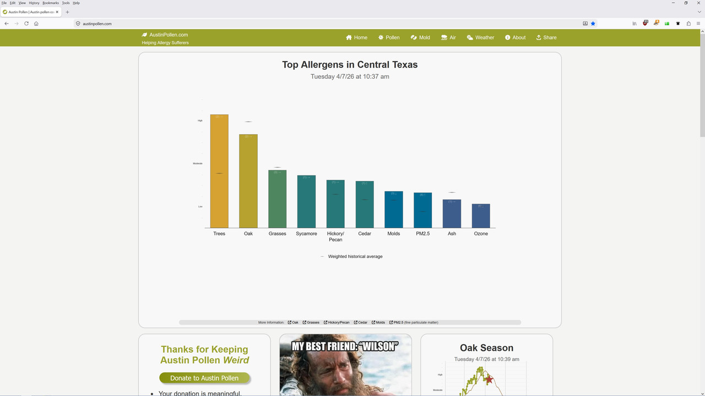Screen dimensions: 705x396
Task: Open the Grasses more-information link
Action: (x=311, y=322)
